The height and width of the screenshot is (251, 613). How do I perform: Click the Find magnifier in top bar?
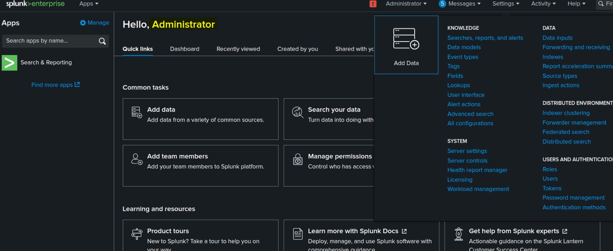(601, 4)
